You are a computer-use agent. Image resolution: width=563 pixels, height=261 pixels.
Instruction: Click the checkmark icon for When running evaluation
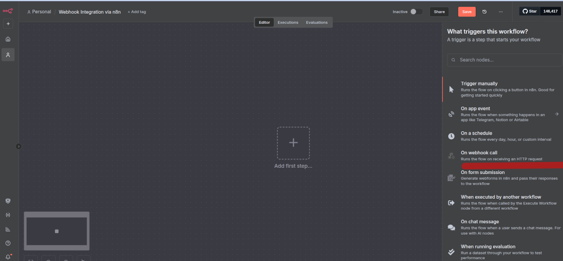[451, 252]
